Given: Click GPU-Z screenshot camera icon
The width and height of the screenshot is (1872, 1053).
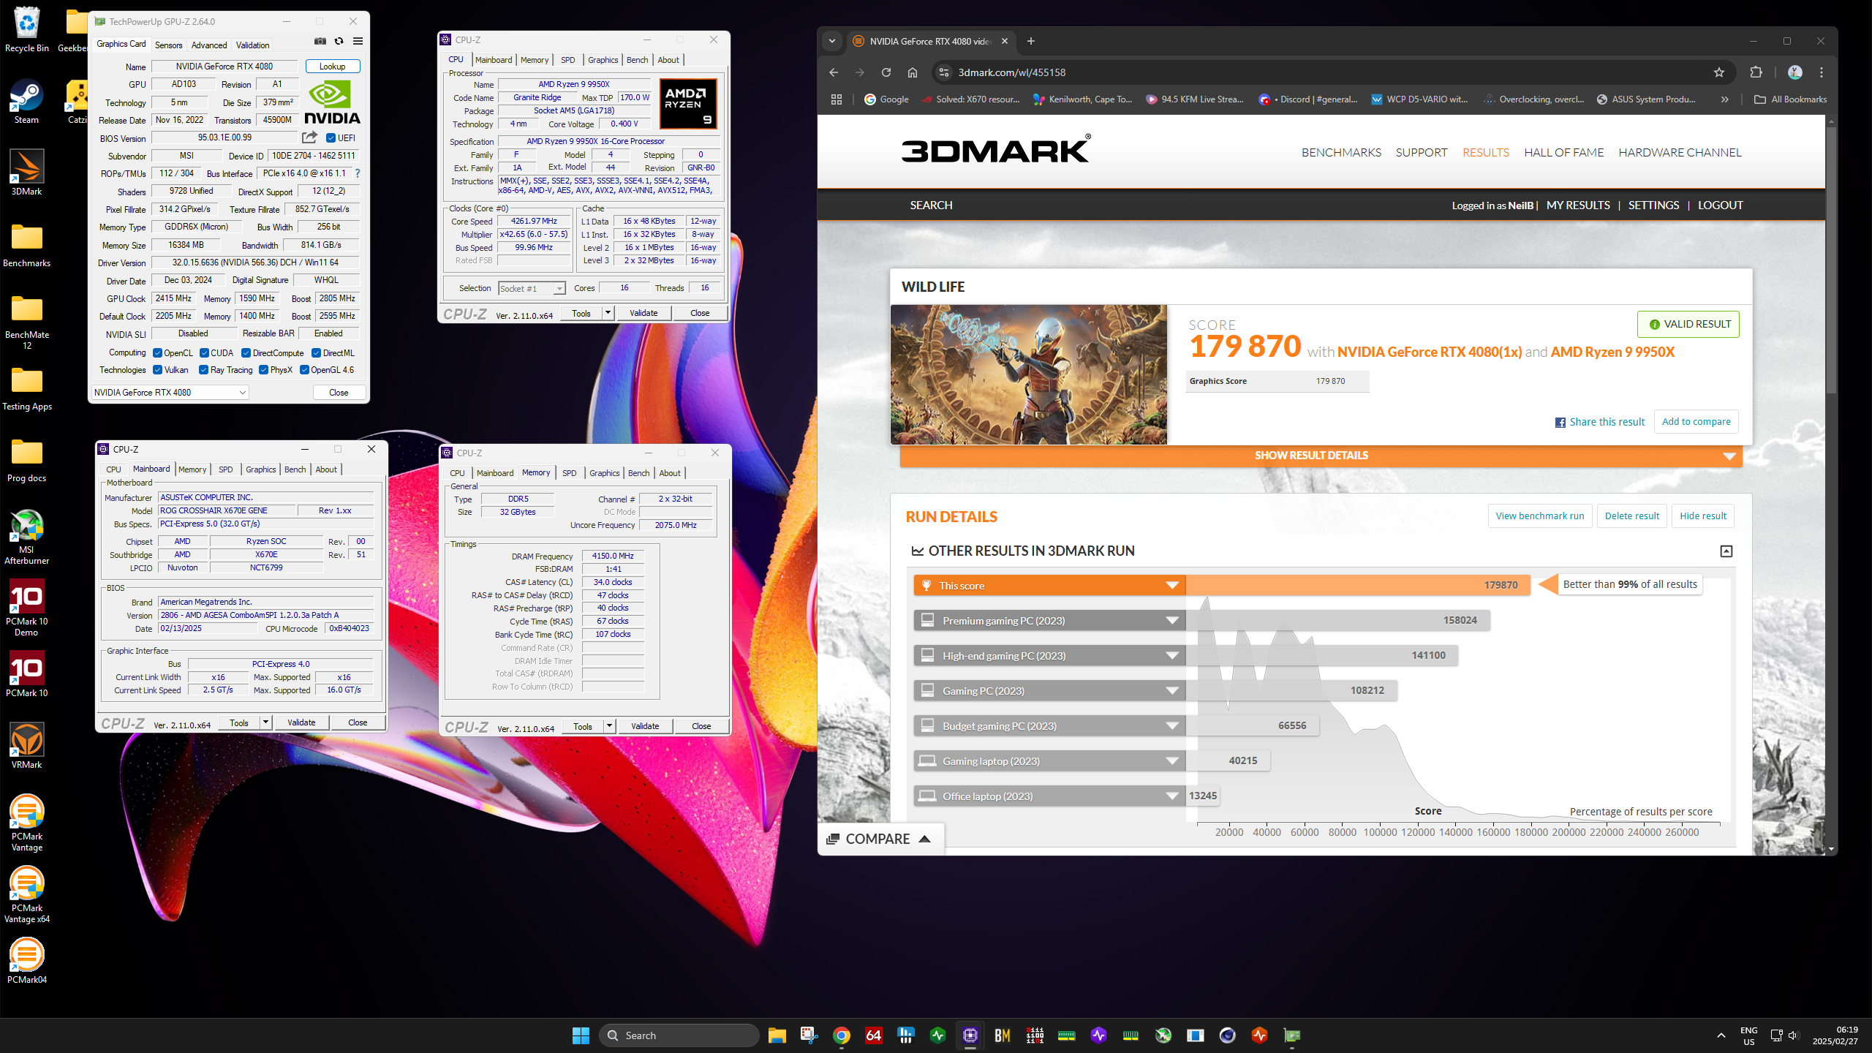Looking at the screenshot, I should [x=320, y=41].
